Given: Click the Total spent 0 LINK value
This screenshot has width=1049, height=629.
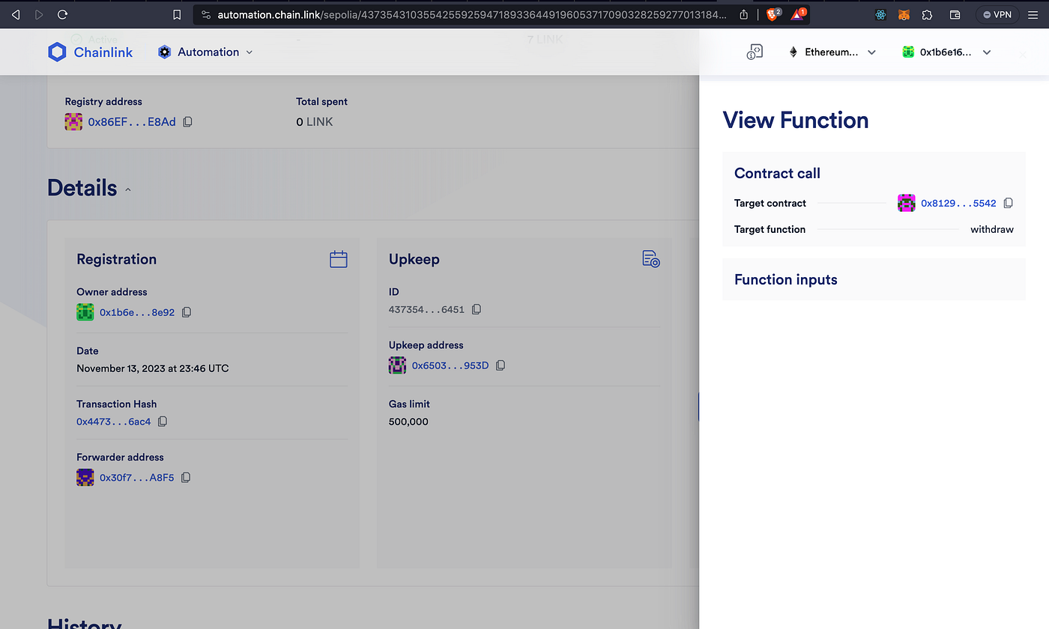Looking at the screenshot, I should point(315,121).
